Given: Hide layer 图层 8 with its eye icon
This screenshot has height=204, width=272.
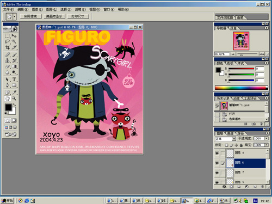Looking at the screenshot, I should (x=217, y=153).
